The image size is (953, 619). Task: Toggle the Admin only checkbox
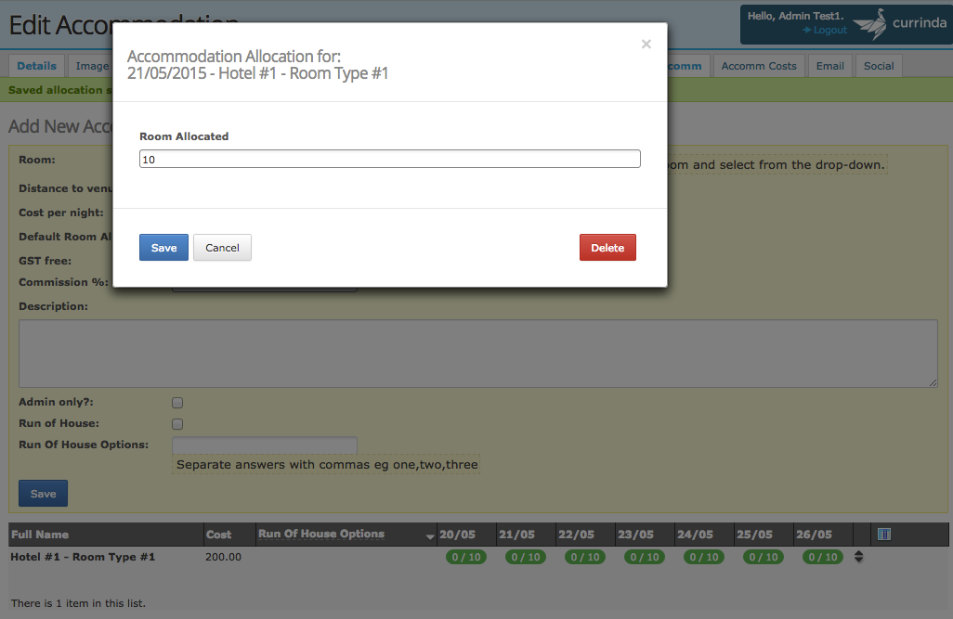[x=177, y=403]
